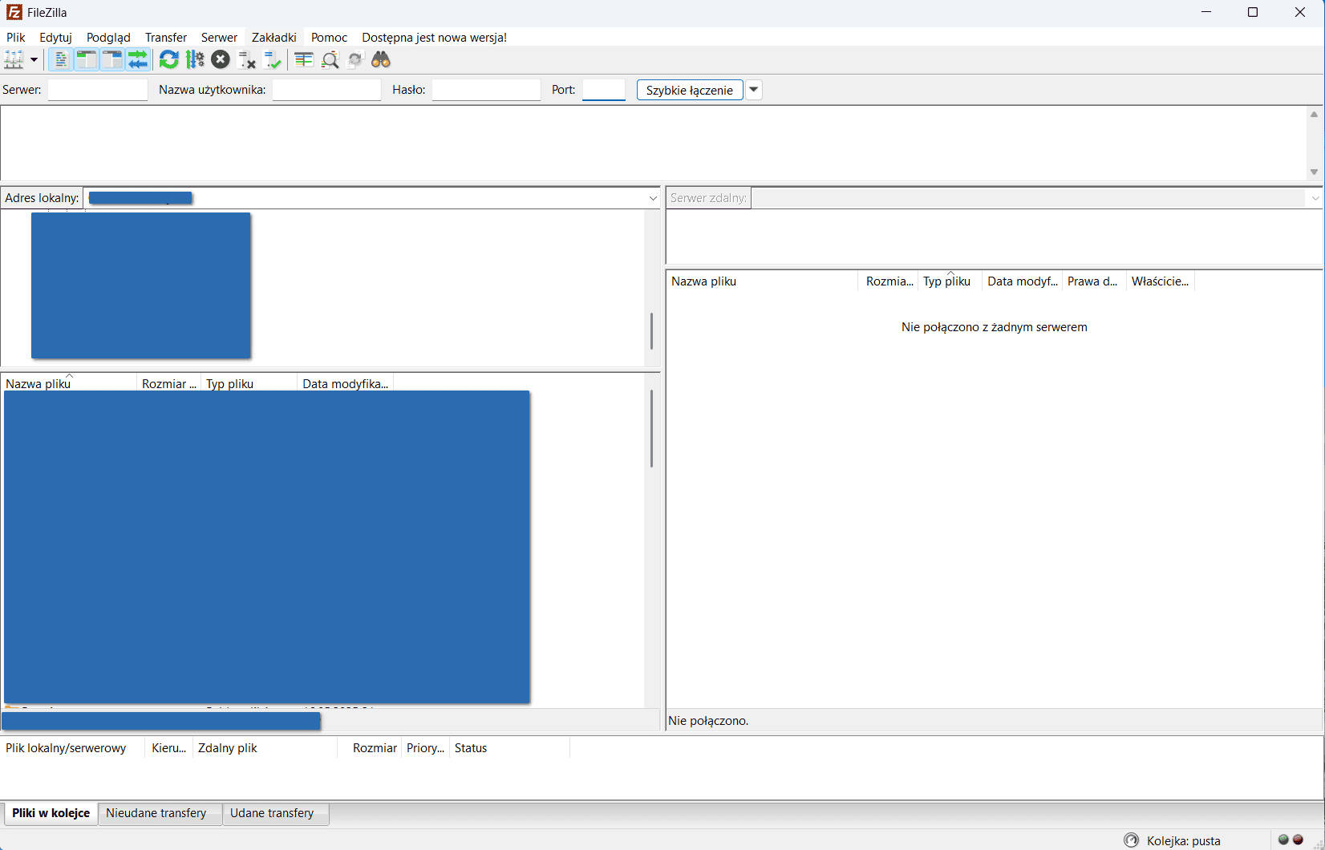Click the activity indicator lights in status bar
1325x850 pixels.
[x=1291, y=840]
